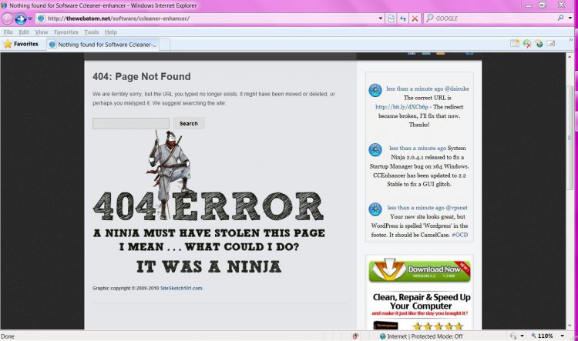The height and width of the screenshot is (341, 578).
Task: Open the Favorites star panel
Action: click(21, 44)
